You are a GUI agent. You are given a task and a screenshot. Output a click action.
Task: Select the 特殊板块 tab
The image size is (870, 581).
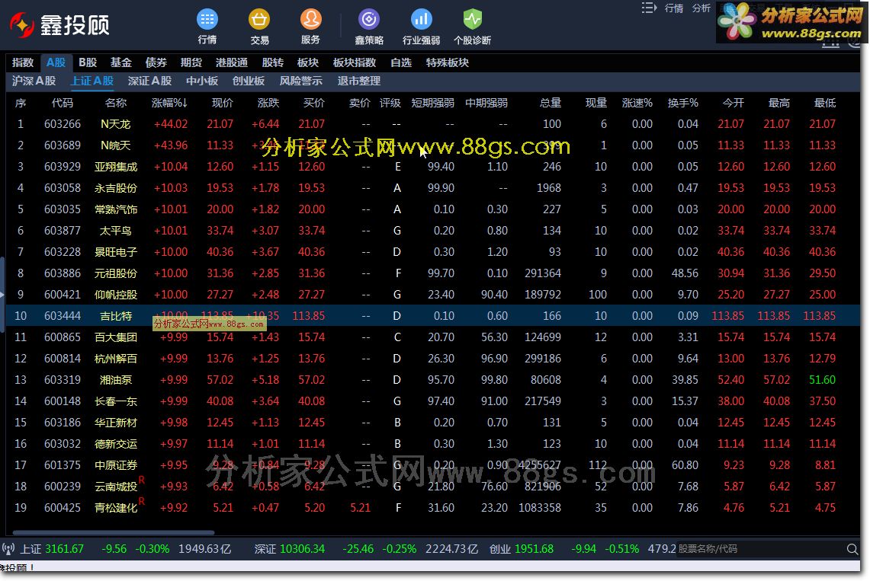448,62
